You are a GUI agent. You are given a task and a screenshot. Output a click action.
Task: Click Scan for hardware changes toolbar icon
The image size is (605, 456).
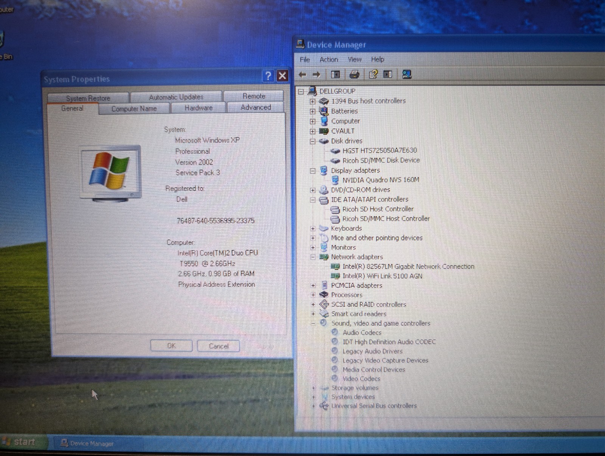click(x=406, y=74)
